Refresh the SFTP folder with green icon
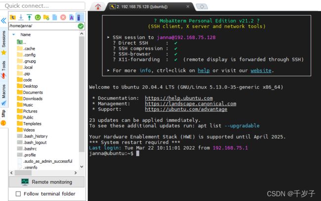Screen dimensions: 321x201 [x=38, y=17]
